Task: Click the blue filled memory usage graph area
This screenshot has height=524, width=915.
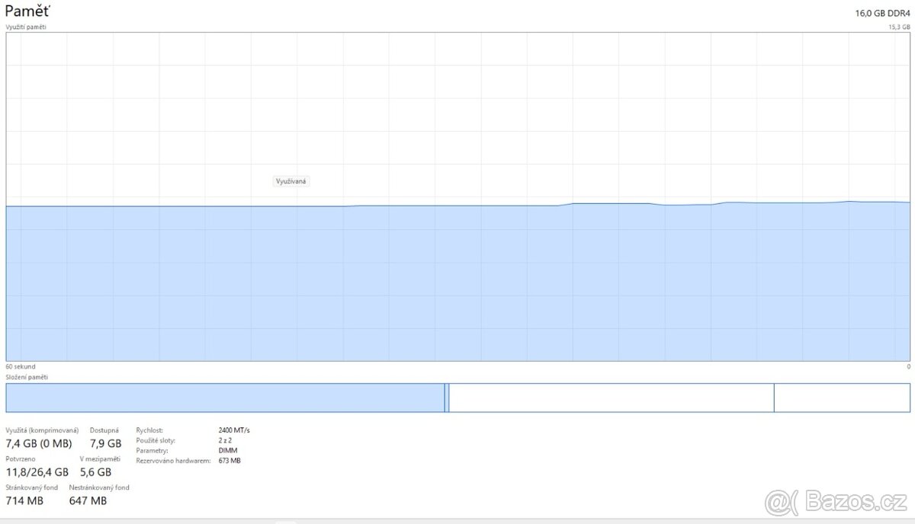Action: coord(457,282)
